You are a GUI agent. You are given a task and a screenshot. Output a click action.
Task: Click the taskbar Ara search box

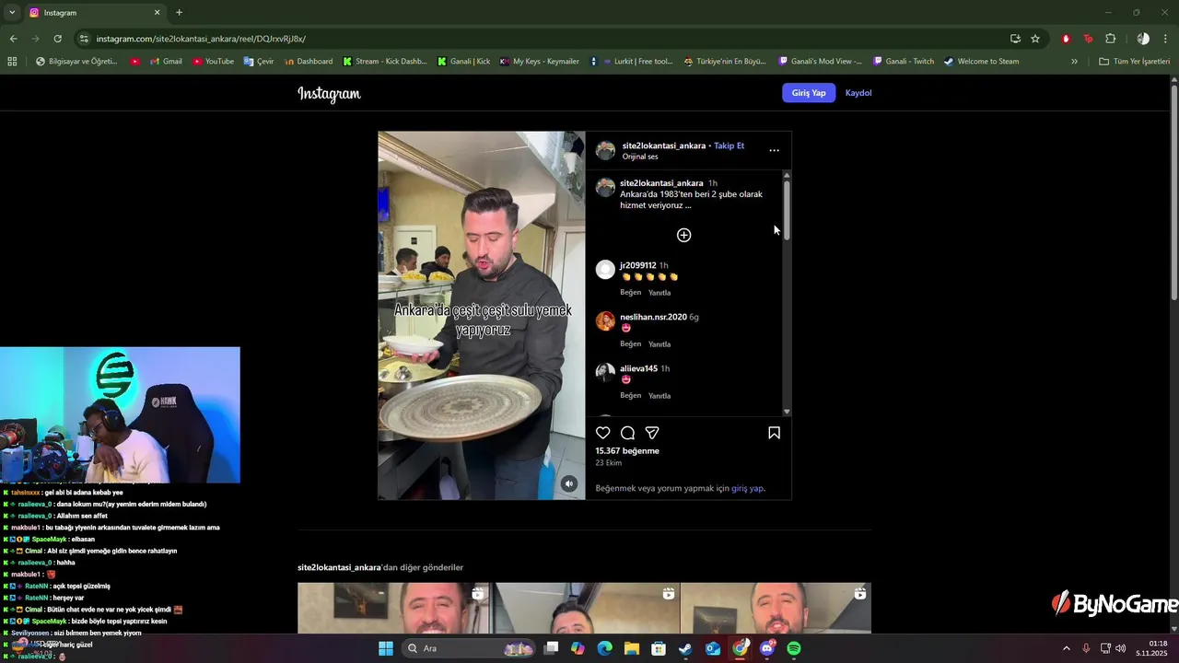469,648
